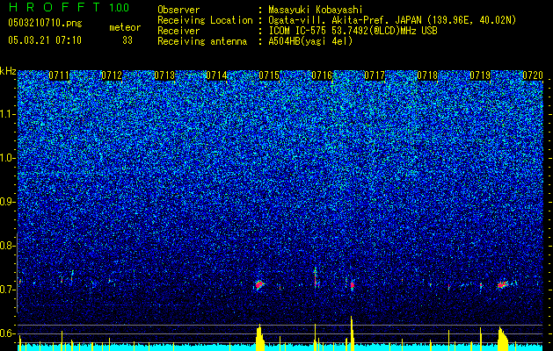Click the 0716 time marker
553x351 pixels.
[x=322, y=75]
